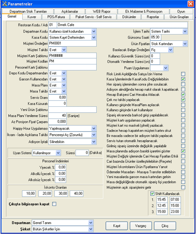The image size is (196, 234).
Task: Open the POS/Fatura tab
Action: click(56, 17)
